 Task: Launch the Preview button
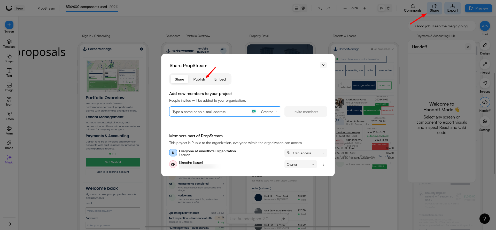coord(478,8)
